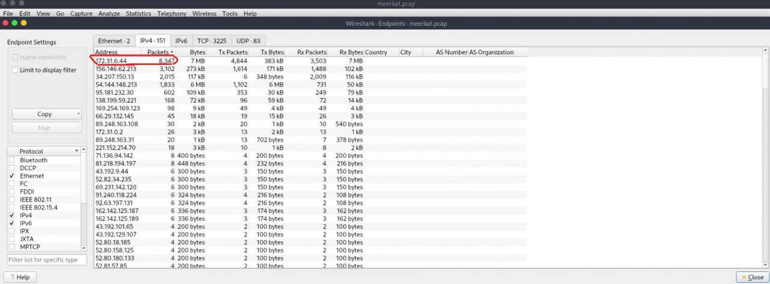The width and height of the screenshot is (770, 284).
Task: Open the Telephony menu
Action: point(172,13)
